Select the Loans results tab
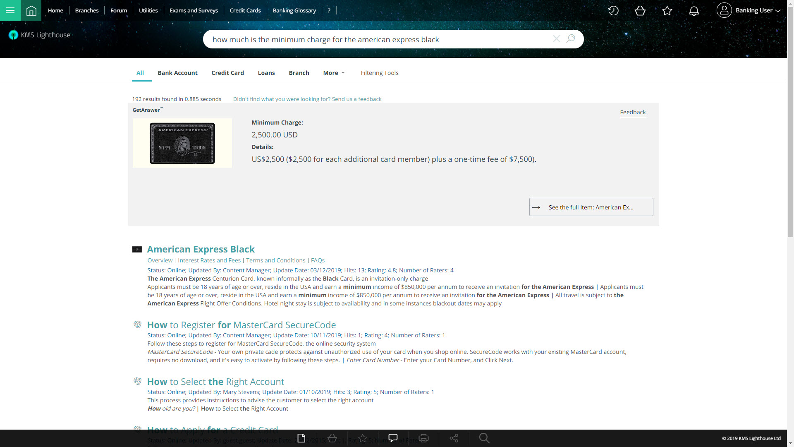Viewport: 794px width, 447px height. click(x=266, y=73)
